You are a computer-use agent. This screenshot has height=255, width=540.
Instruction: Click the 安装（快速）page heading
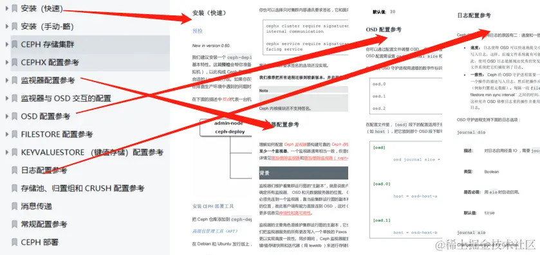pyautogui.click(x=209, y=13)
